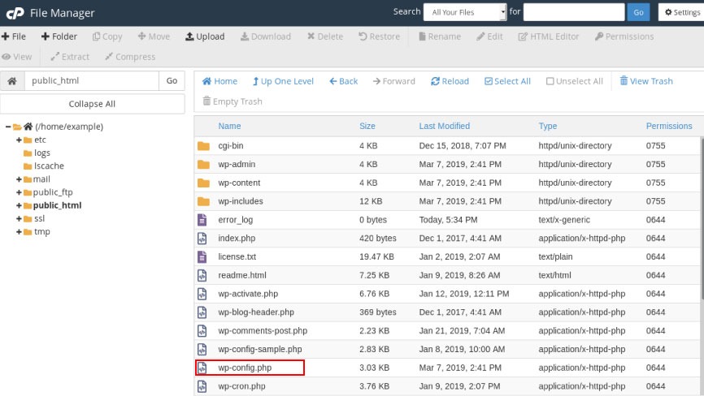Expand the mail folder tree node

tap(19, 179)
